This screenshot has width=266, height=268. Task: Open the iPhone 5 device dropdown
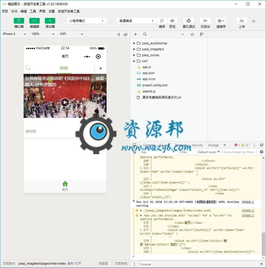pyautogui.click(x=14, y=34)
